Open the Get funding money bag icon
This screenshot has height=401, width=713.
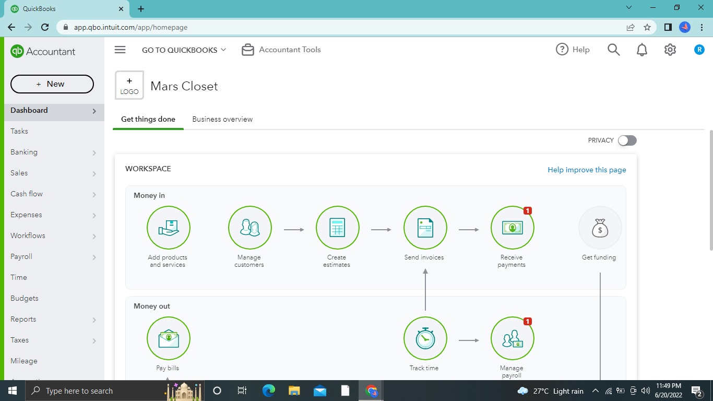(x=600, y=228)
